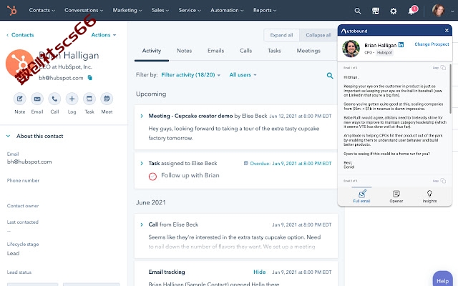Select Full email in Autobound

tap(361, 196)
